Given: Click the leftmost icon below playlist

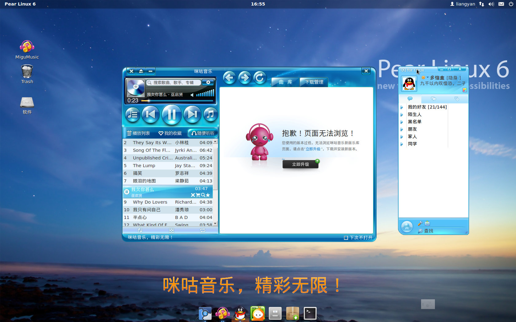Looking at the screenshot, I should click(x=140, y=230).
